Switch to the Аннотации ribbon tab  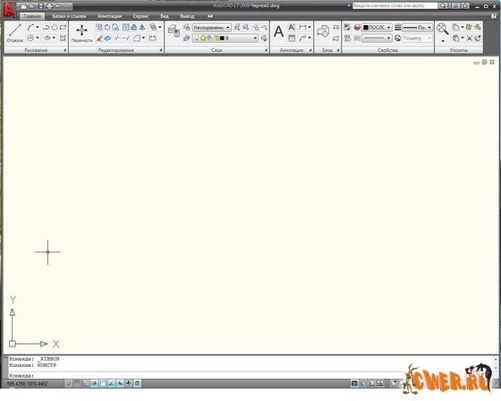109,16
